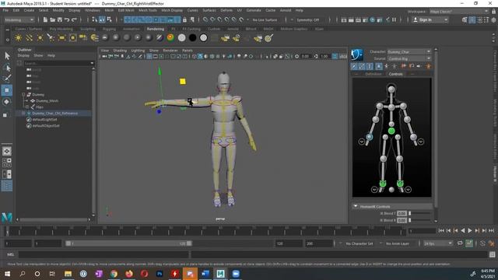Select the left green ankle effector

pos(383,184)
